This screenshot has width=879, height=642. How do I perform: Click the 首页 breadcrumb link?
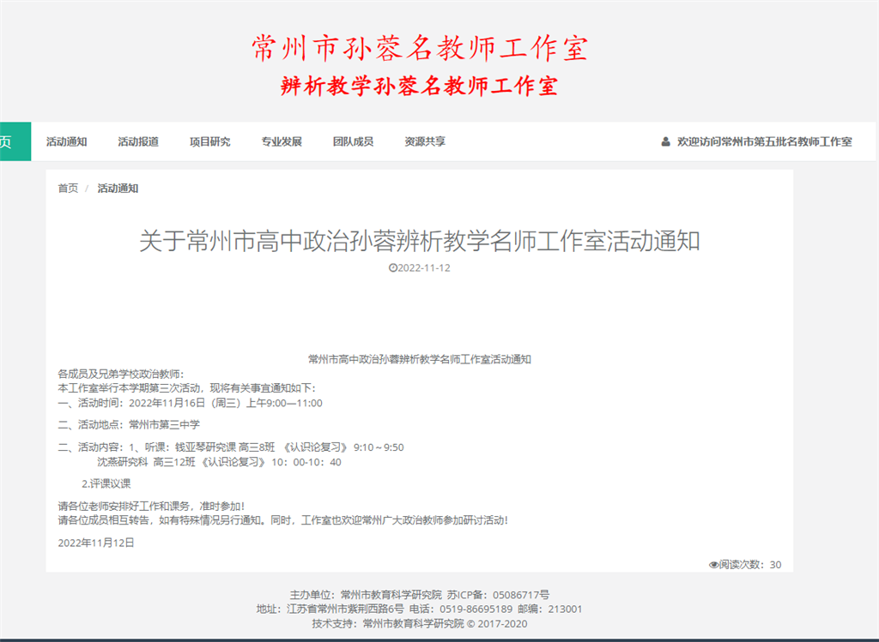tap(68, 189)
